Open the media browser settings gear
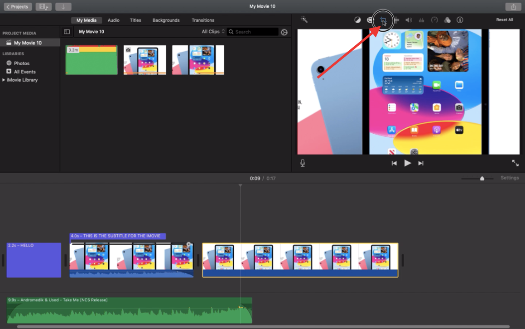Image resolution: width=525 pixels, height=329 pixels. tap(284, 32)
